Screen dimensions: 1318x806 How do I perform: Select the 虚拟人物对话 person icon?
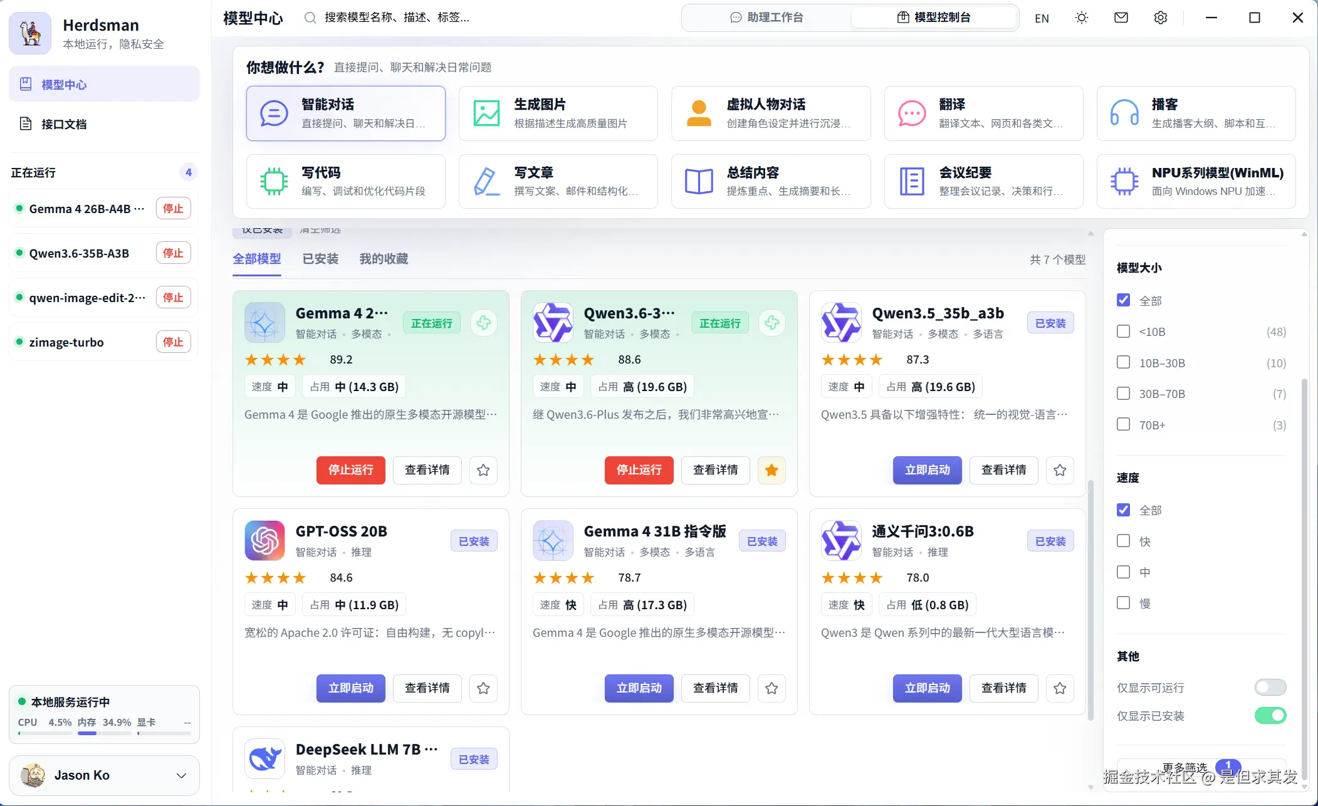(x=699, y=113)
